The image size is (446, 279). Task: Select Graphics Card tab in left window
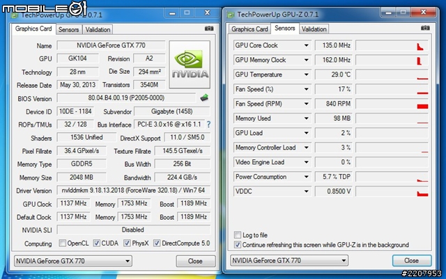33,29
